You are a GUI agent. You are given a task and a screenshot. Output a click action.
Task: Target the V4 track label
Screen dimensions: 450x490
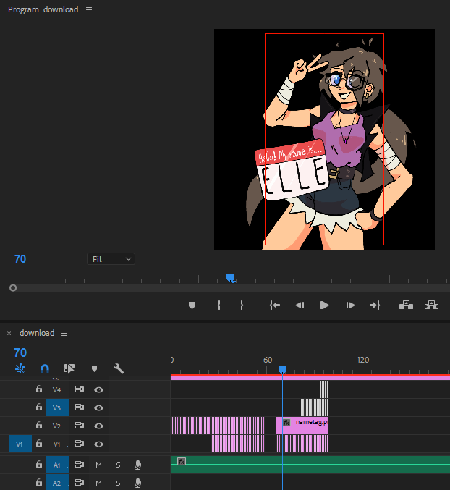click(x=56, y=389)
